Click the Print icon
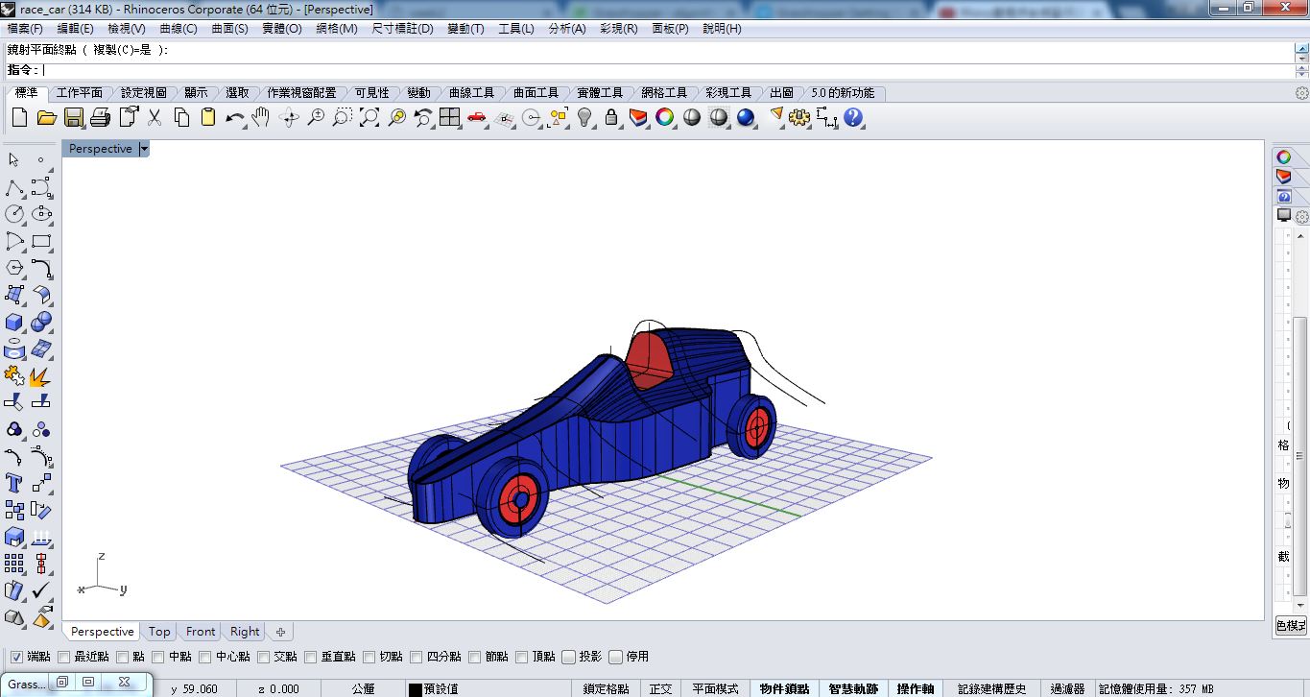The image size is (1310, 697). (x=100, y=117)
